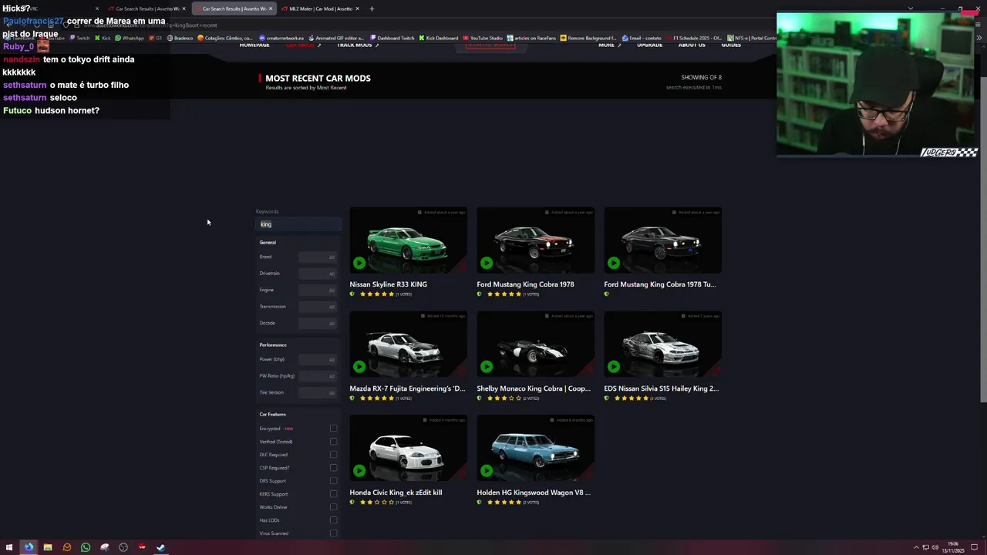Open the Decade filter dropdown
The height and width of the screenshot is (555, 987).
pyautogui.click(x=318, y=323)
